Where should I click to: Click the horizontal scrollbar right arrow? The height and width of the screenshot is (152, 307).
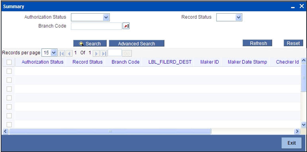(297, 131)
